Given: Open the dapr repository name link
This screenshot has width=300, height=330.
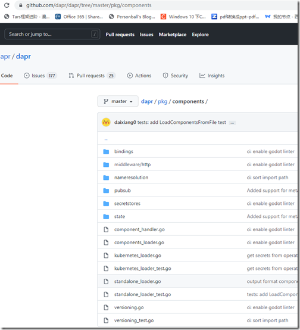Looking at the screenshot, I should (23, 56).
